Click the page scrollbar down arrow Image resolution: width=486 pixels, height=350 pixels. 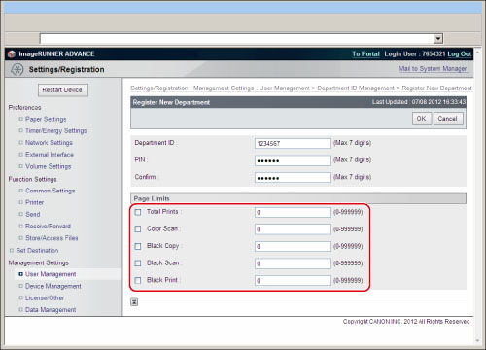[478, 341]
